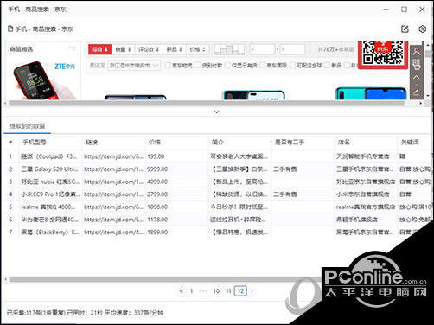
Task: Enable the 京东物流 checkbox
Action: 168,66
